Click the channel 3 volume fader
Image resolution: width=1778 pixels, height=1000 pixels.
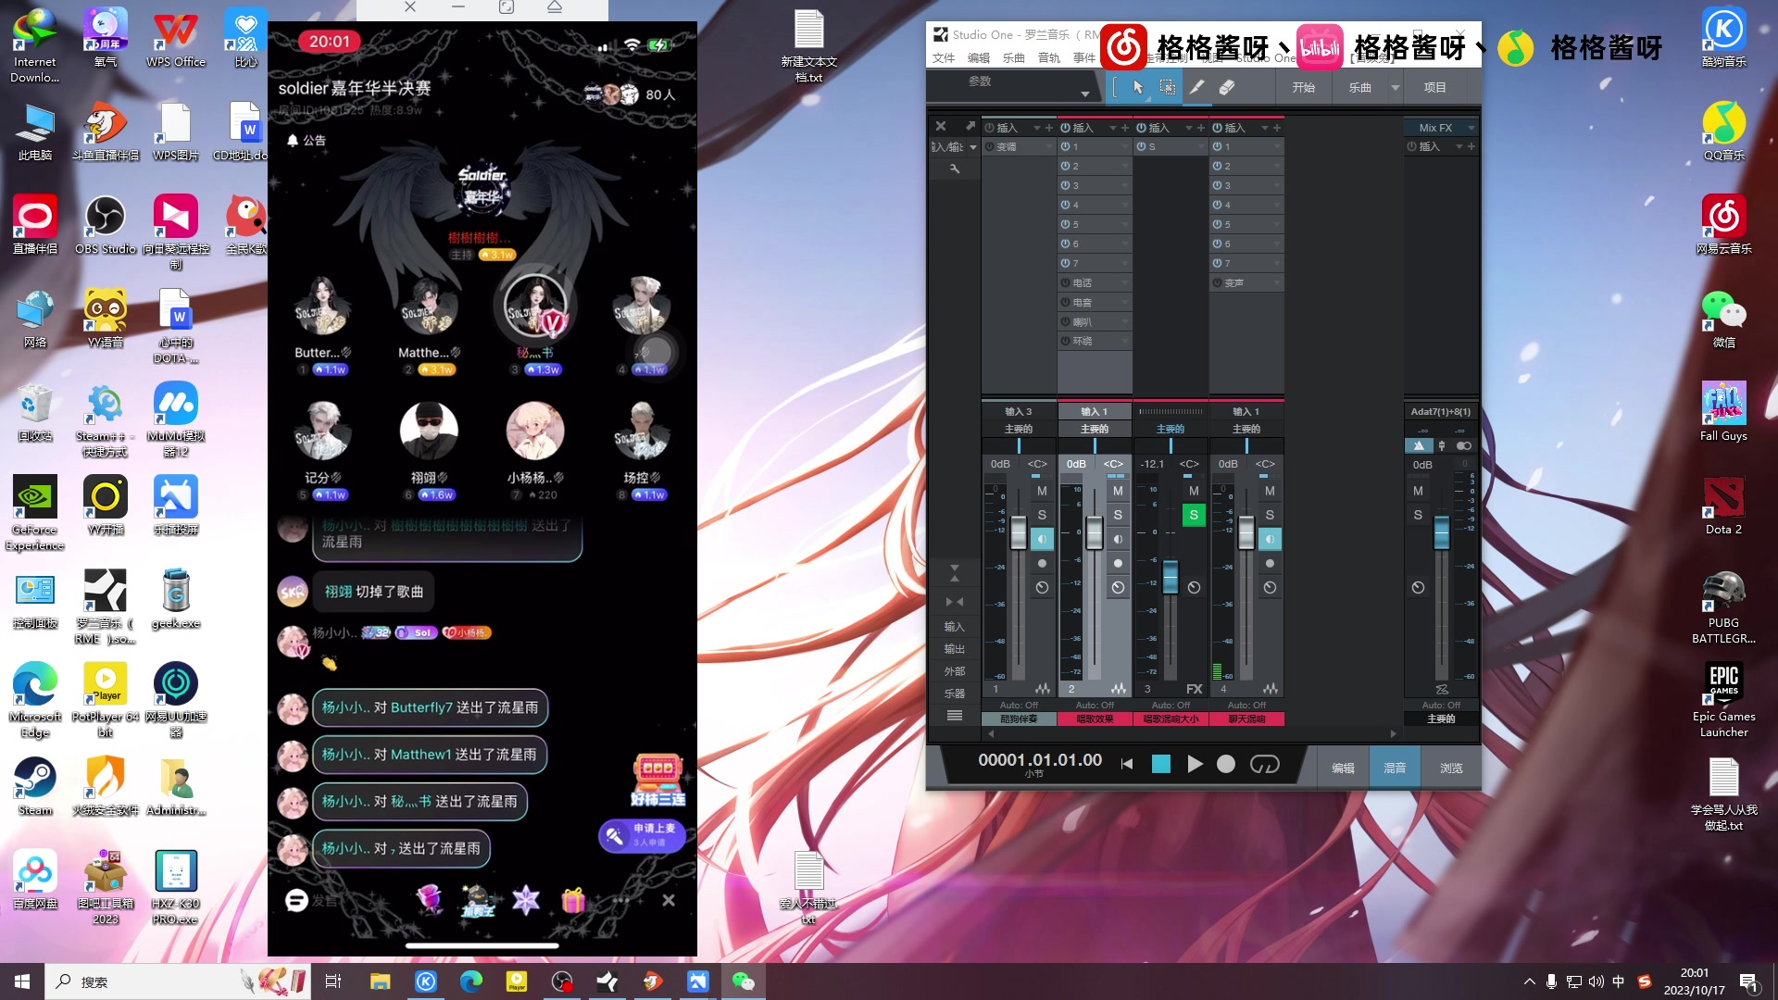[1171, 576]
